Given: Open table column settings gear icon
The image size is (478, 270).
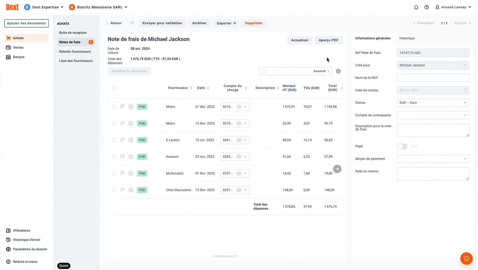Looking at the screenshot, I should pyautogui.click(x=338, y=71).
